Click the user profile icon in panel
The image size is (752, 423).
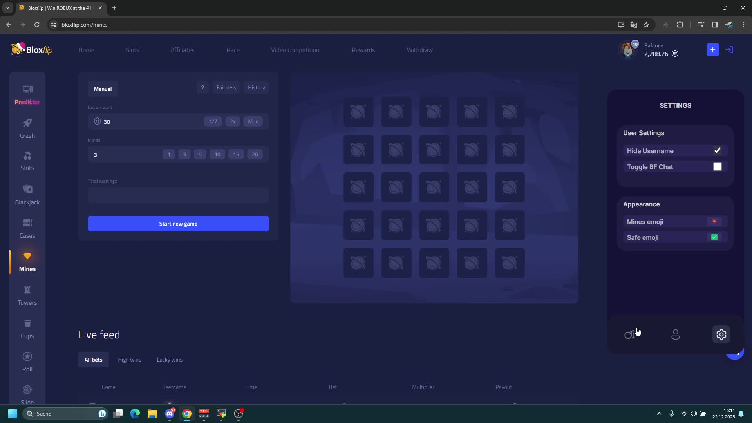point(675,334)
